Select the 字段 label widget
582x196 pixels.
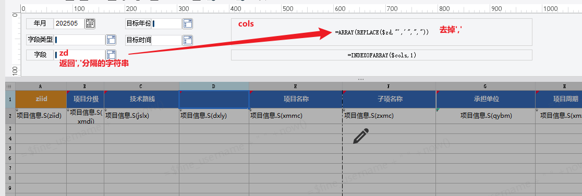(40, 55)
